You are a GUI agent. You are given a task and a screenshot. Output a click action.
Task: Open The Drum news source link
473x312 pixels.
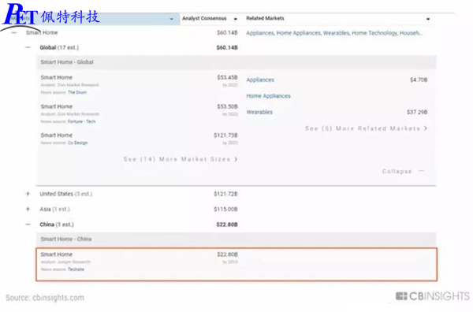[x=77, y=92]
